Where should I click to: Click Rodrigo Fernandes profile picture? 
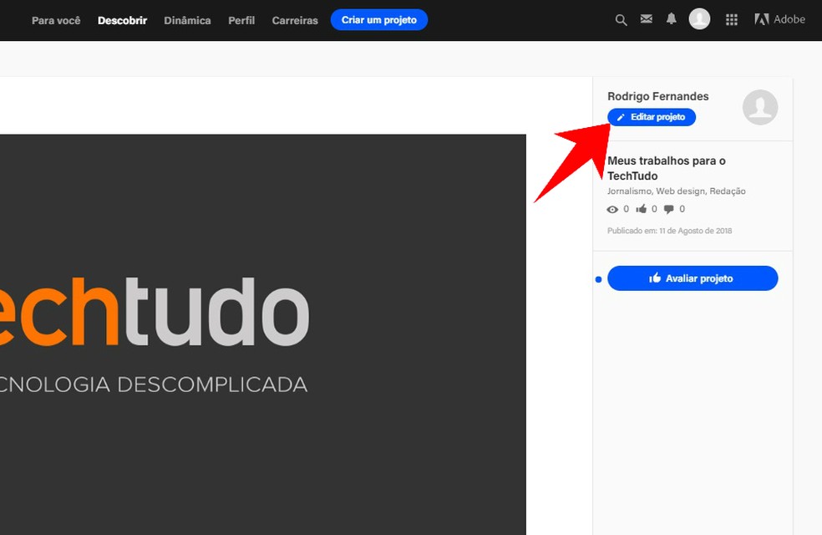click(x=759, y=108)
